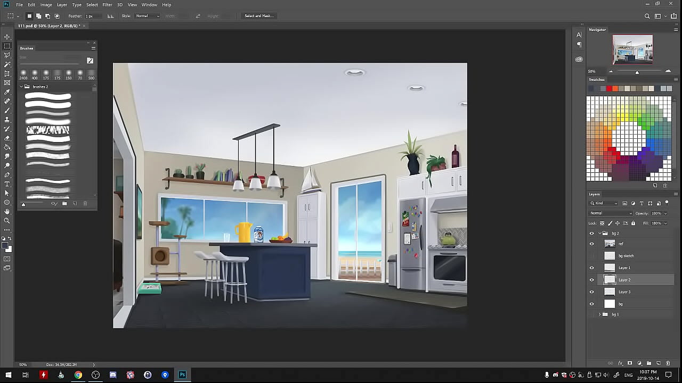Toggle visibility of Layer 3

[x=591, y=292]
